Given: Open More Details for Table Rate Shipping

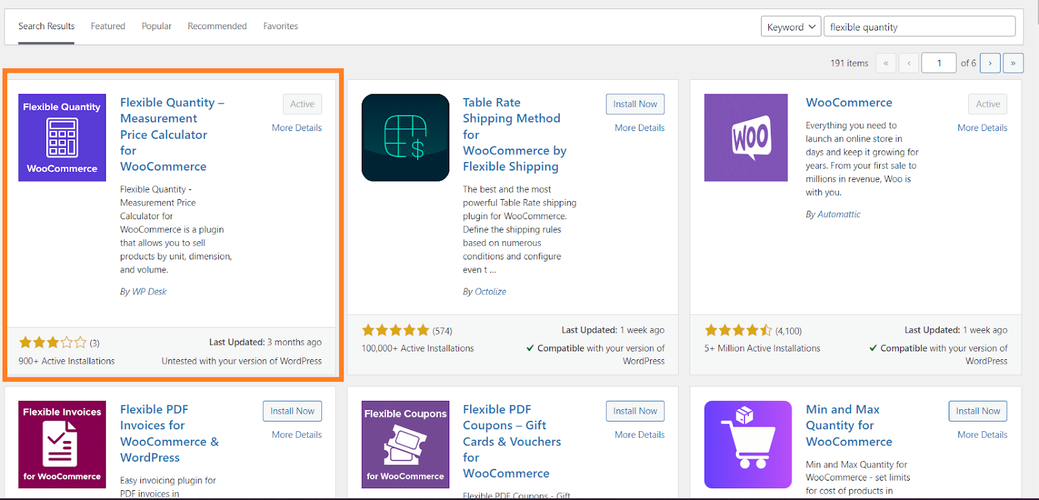Looking at the screenshot, I should point(640,128).
